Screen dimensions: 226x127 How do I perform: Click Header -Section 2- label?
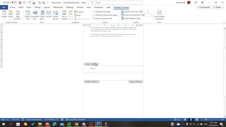(x=92, y=81)
